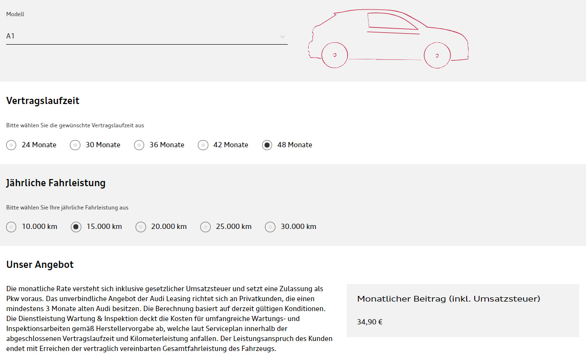Choose 15.000 km annual mileage

pos(76,227)
